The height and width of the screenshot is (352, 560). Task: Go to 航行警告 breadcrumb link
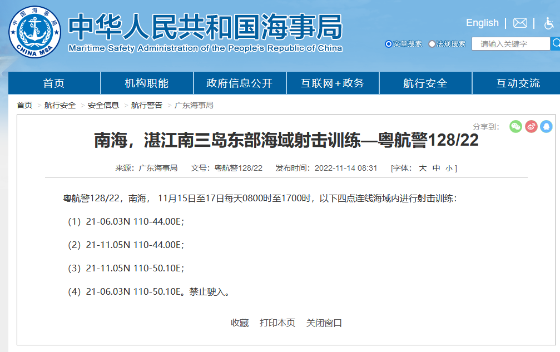[x=146, y=105]
